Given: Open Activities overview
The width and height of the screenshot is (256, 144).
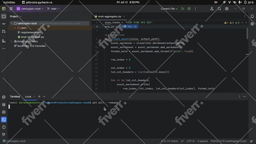Looking at the screenshot, I should pyautogui.click(x=9, y=2).
